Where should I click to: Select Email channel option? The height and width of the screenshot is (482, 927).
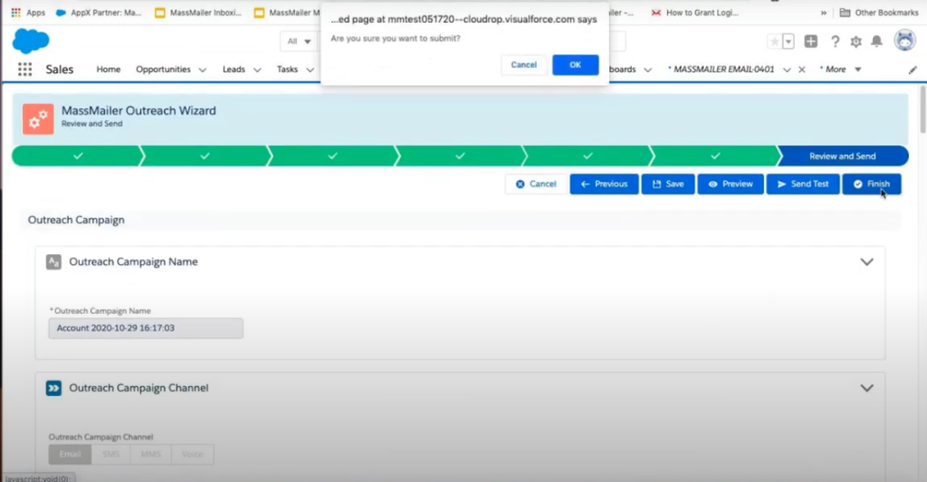pos(70,454)
